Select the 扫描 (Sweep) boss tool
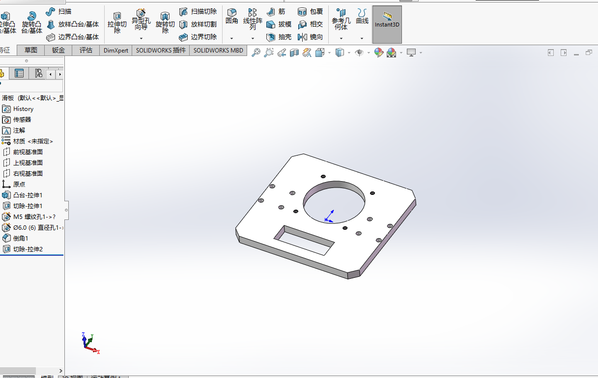Screen dimensions: 598x378 pos(59,11)
